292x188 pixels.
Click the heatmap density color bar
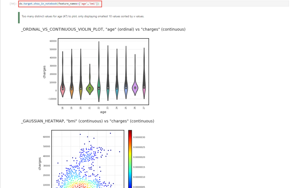[130, 159]
